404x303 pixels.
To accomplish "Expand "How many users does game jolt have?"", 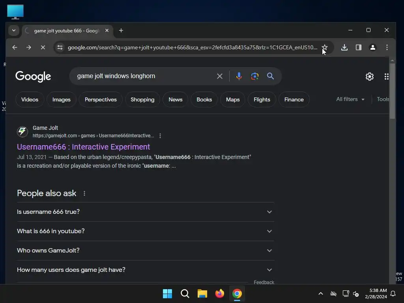I will (146, 270).
